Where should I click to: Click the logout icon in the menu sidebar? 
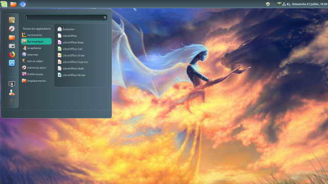click(12, 93)
